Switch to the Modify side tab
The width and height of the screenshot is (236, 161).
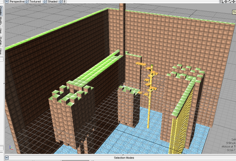point(2,20)
